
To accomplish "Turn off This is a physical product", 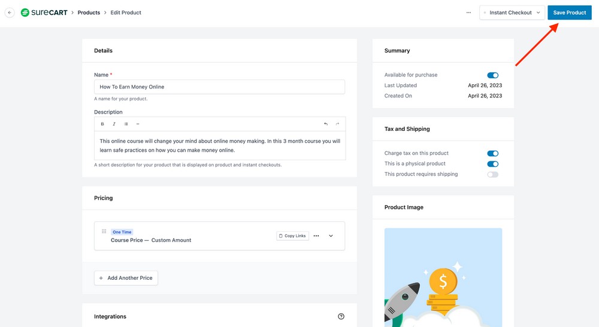I will click(x=492, y=164).
